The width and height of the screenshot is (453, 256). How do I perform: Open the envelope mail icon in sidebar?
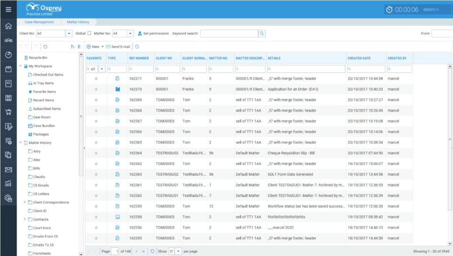coord(8,170)
